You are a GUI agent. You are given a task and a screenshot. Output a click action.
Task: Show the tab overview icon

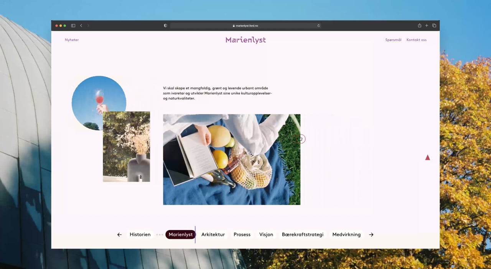434,26
